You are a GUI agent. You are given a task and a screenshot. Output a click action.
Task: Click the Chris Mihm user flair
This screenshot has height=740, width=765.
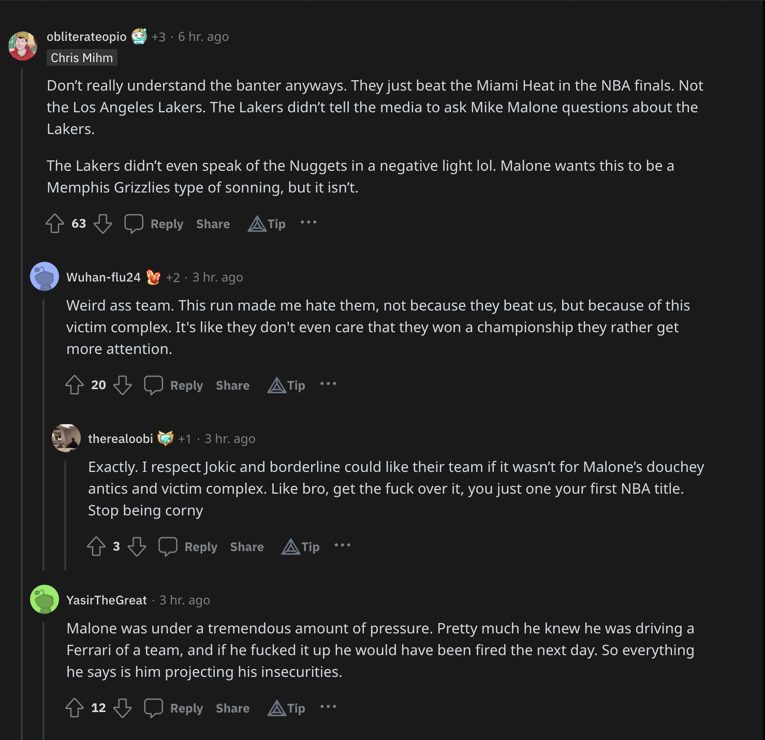(82, 58)
